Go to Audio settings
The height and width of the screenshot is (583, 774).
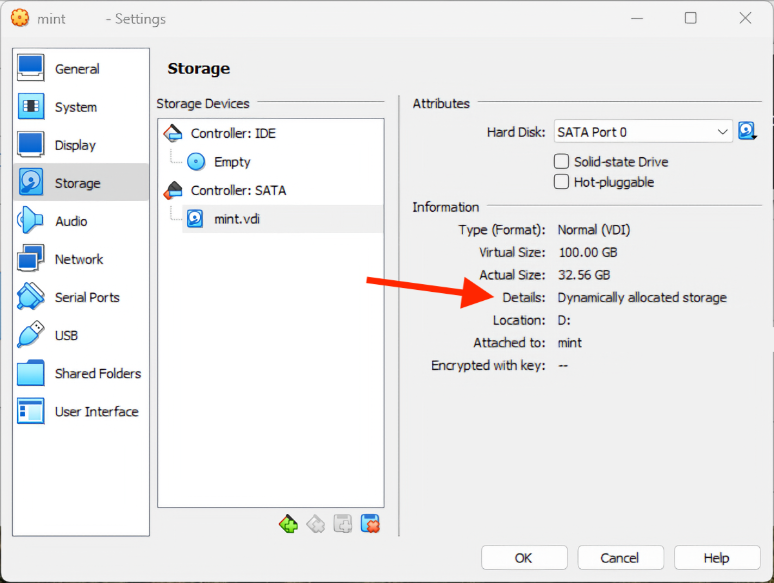coord(81,221)
